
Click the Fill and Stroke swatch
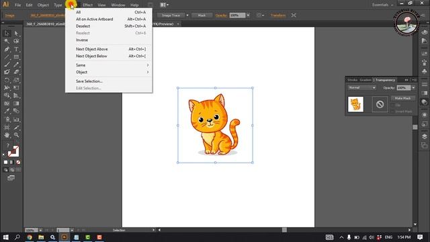(x=13, y=151)
